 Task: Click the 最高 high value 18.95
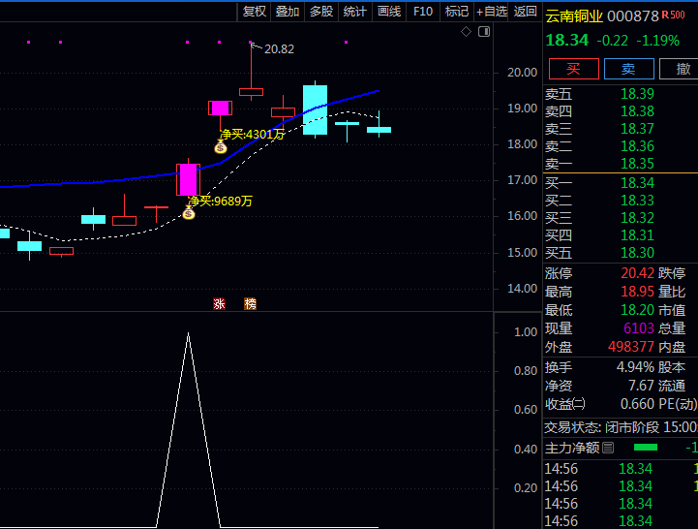pos(637,292)
